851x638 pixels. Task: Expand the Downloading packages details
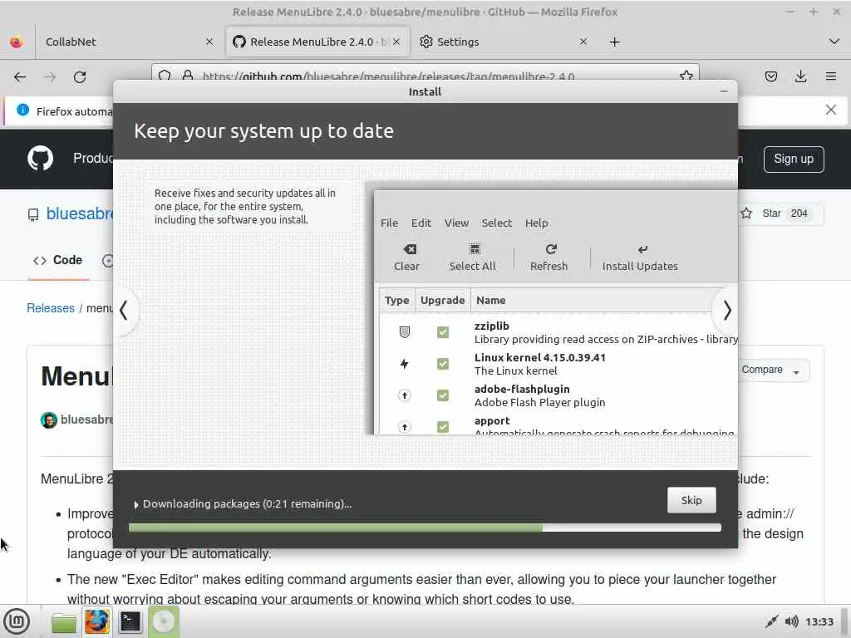[x=136, y=504]
